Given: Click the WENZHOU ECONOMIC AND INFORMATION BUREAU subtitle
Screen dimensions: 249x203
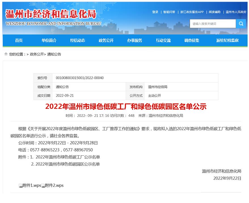Looking at the screenshot, I should [x=53, y=24].
